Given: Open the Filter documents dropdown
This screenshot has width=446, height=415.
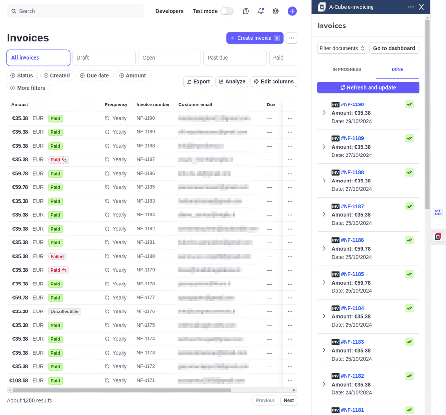Looking at the screenshot, I should coord(342,48).
